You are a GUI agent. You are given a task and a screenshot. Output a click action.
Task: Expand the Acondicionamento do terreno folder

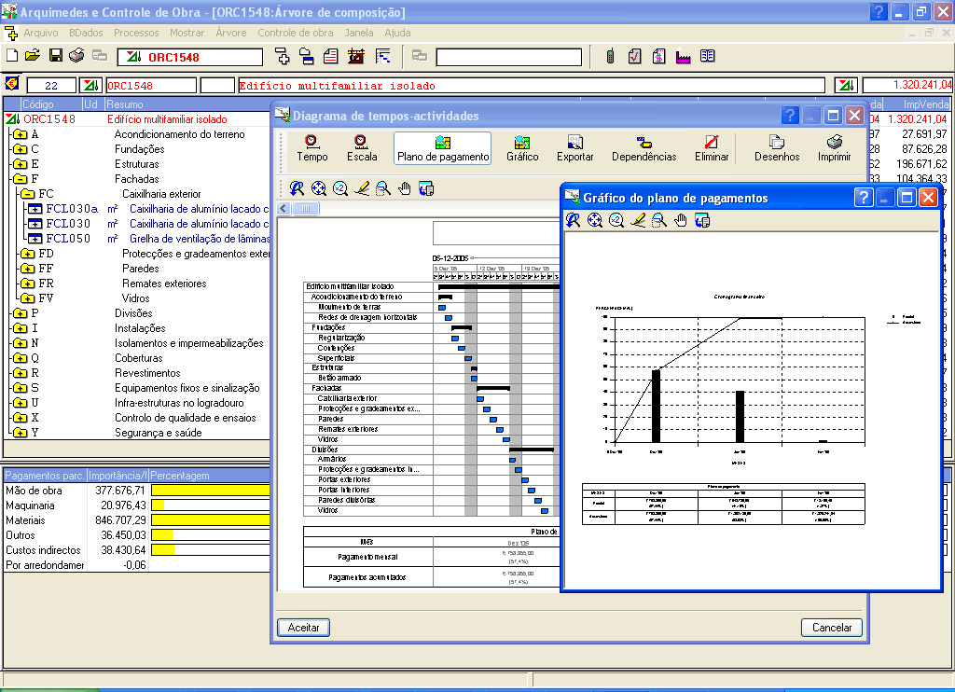pyautogui.click(x=20, y=134)
